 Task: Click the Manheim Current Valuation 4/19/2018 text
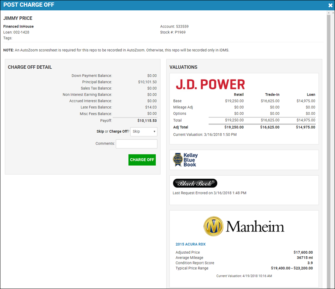244,276
